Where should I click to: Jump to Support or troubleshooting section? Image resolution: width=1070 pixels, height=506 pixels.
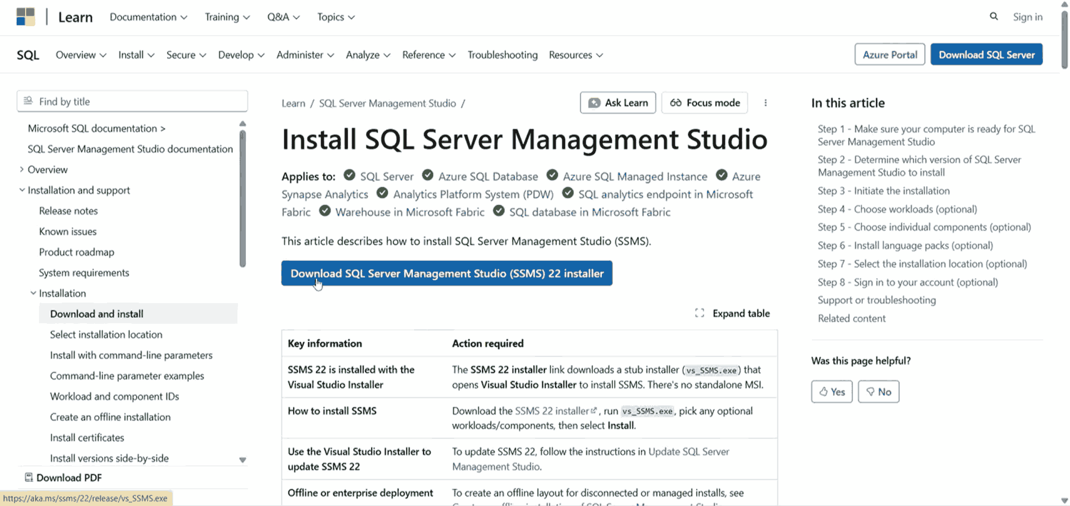point(877,300)
